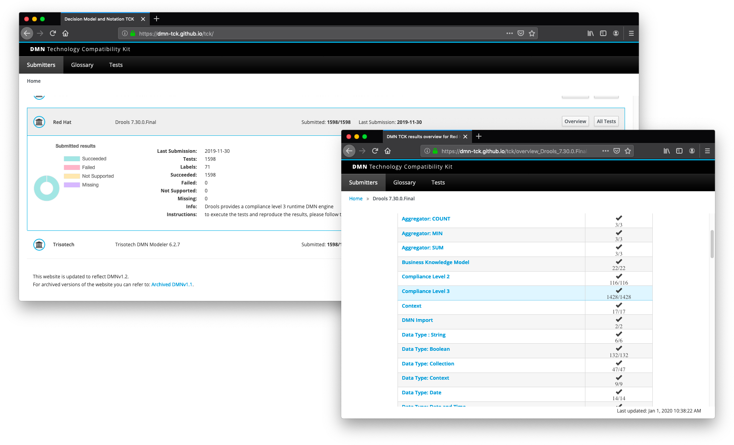
Task: Expand the Trisotech DMN Modeler 6.2.7 row
Action: tap(147, 245)
